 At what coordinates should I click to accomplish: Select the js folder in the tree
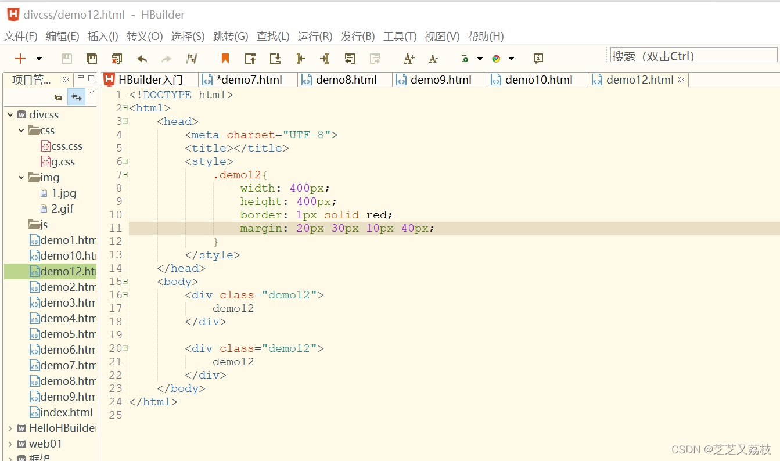click(38, 225)
